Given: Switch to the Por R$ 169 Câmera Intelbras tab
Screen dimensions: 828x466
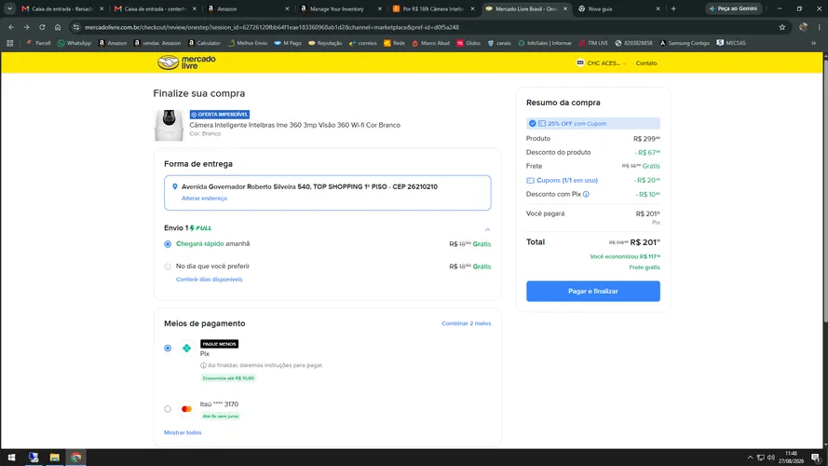Looking at the screenshot, I should 433,8.
